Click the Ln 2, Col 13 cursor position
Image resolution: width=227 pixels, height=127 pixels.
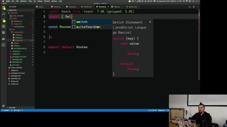pos(152,110)
